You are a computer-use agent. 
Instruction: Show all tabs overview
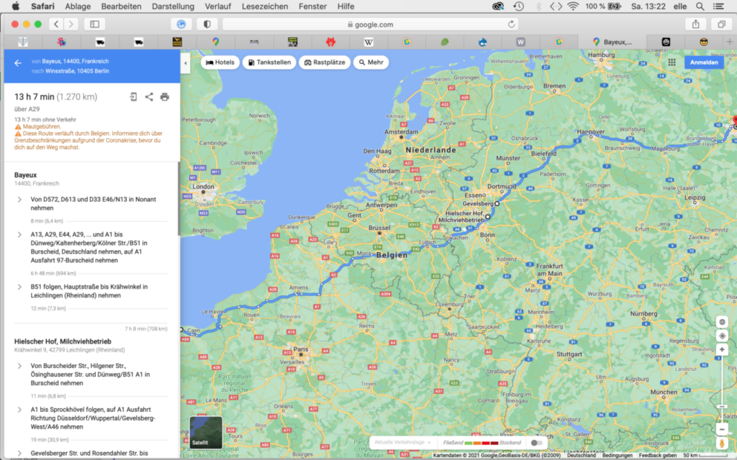(x=721, y=24)
